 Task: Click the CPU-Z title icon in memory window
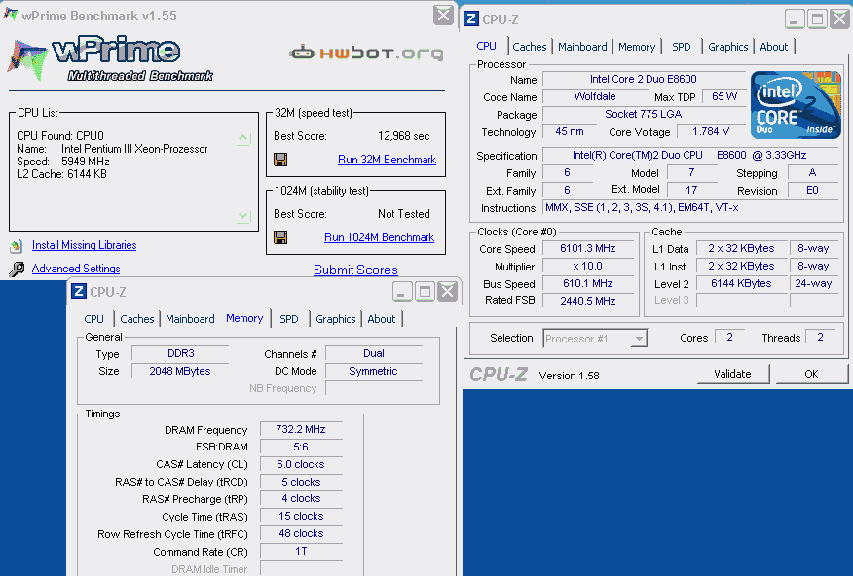78,291
